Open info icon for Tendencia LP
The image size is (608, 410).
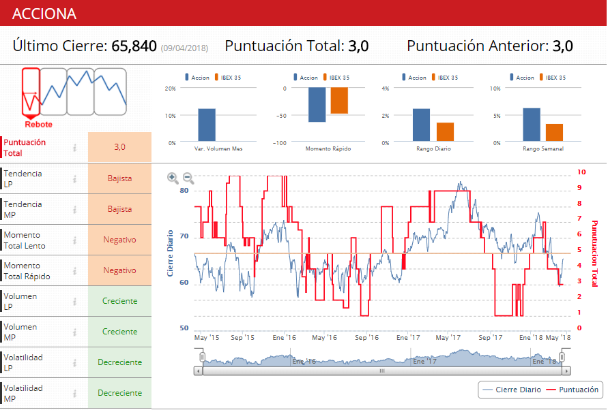(75, 178)
